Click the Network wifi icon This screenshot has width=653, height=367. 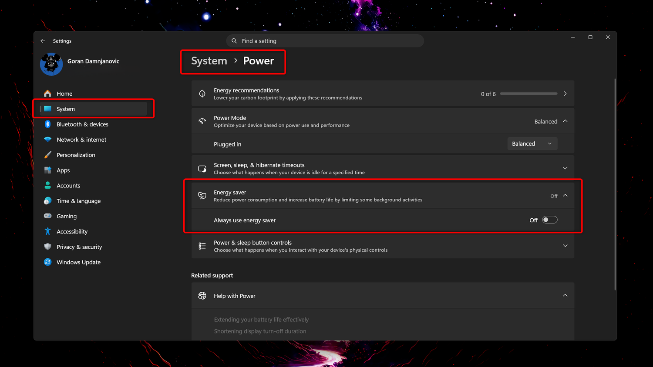pyautogui.click(x=48, y=140)
